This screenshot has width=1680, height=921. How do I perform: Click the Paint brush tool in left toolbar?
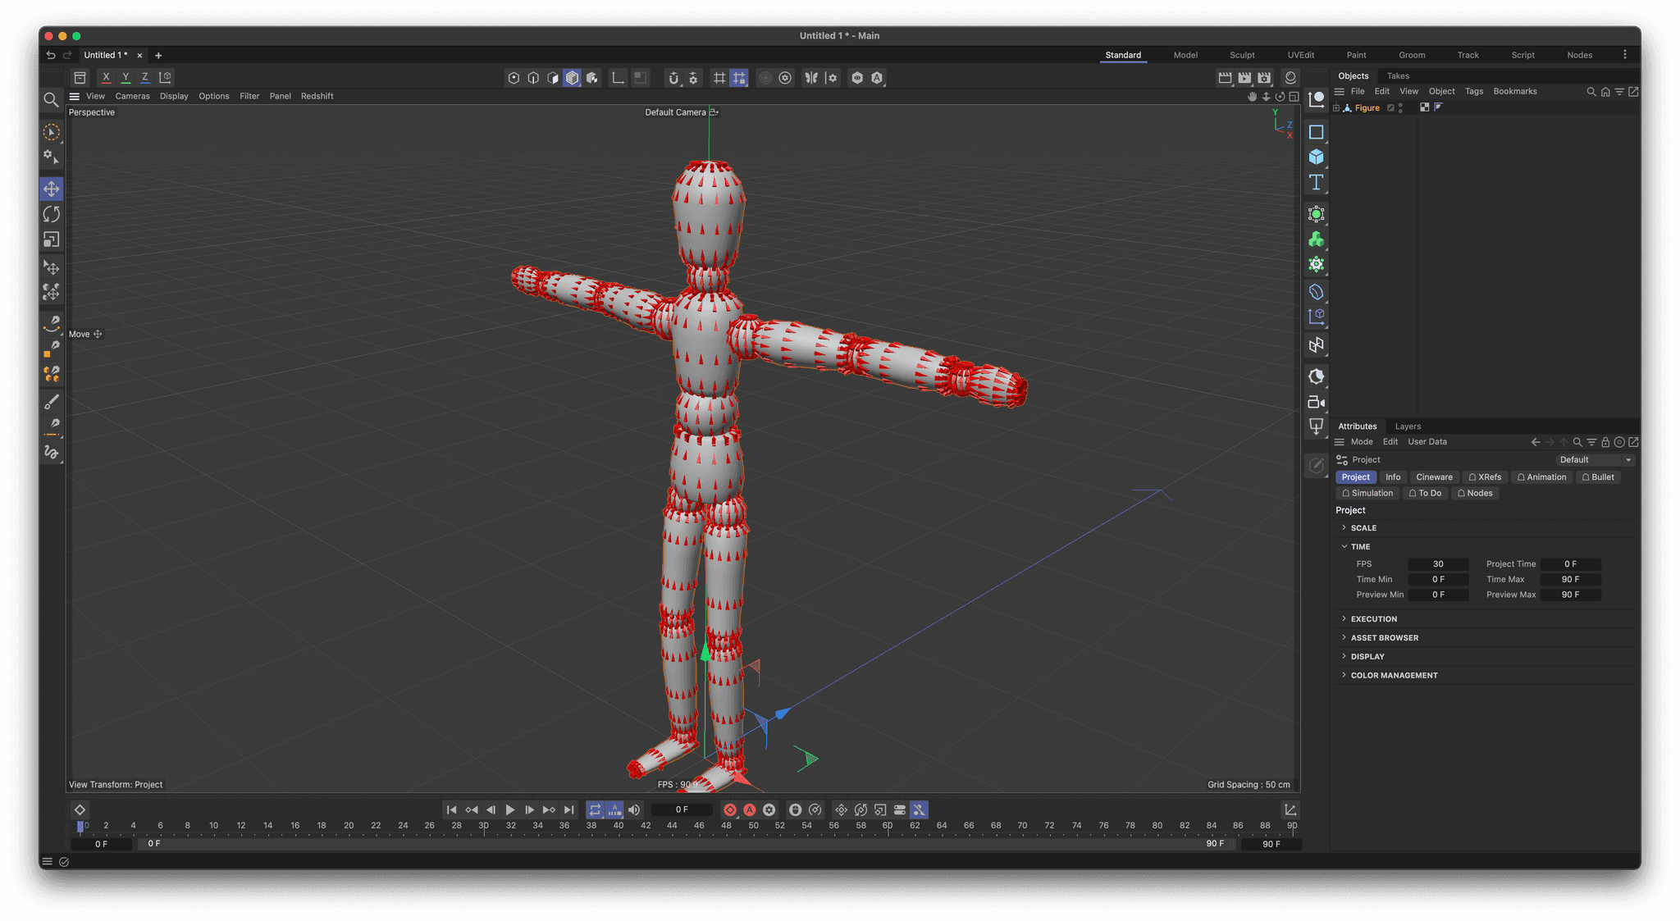(51, 402)
